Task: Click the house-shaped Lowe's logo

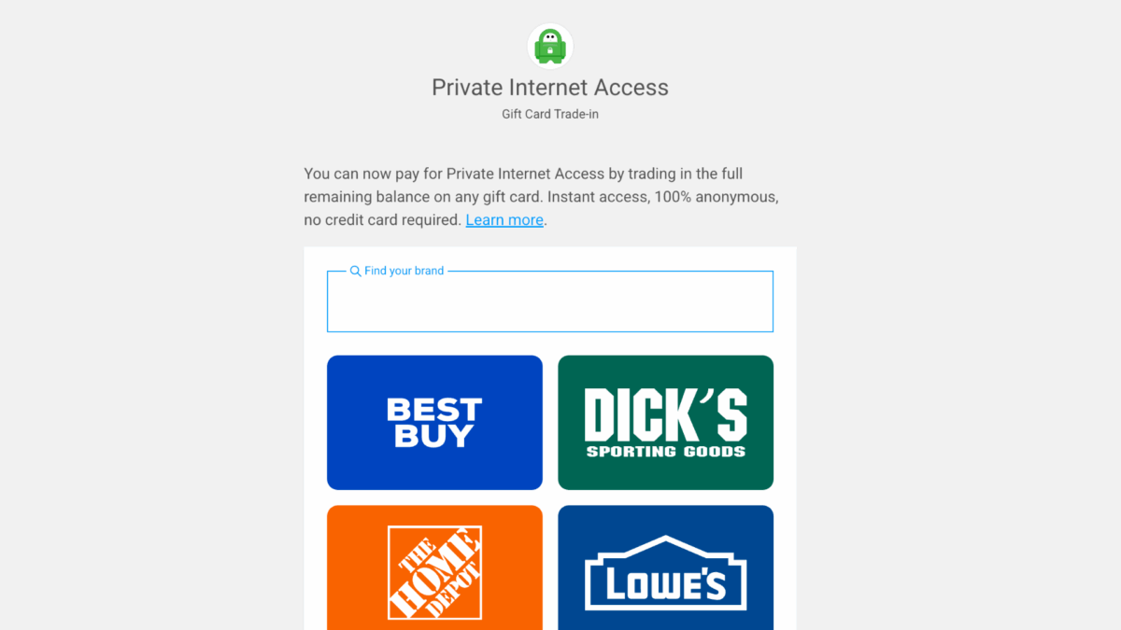Action: point(665,572)
